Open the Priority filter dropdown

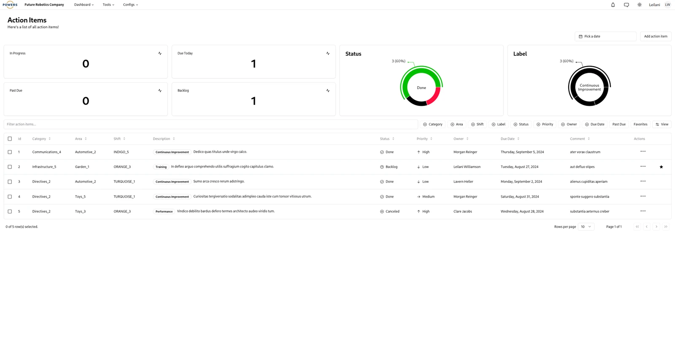point(545,124)
